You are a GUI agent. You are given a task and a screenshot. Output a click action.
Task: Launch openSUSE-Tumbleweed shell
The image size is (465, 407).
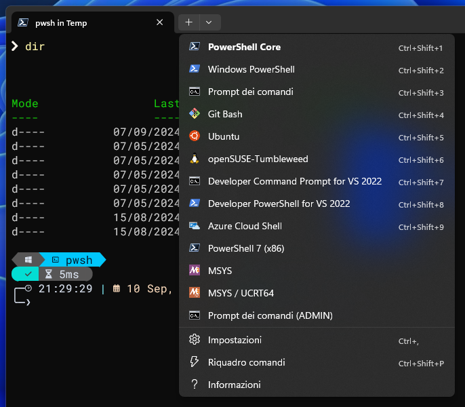coord(317,159)
